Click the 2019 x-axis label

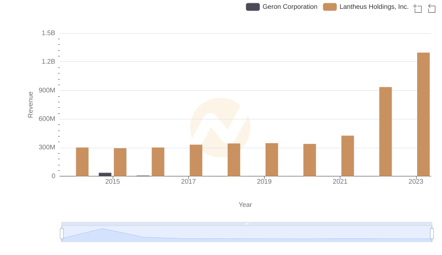tap(264, 181)
